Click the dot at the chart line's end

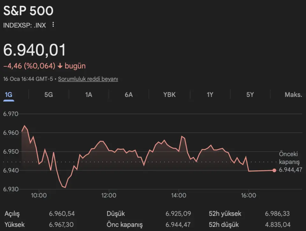[x=274, y=170]
